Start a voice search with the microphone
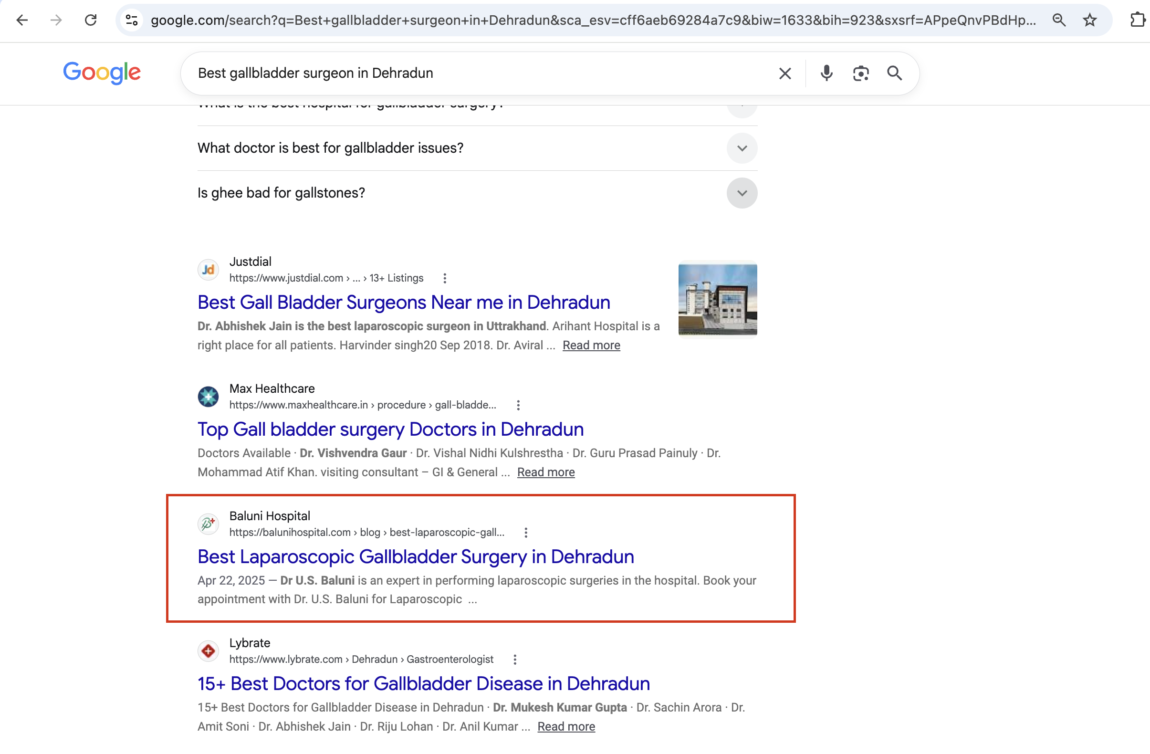 (x=826, y=73)
